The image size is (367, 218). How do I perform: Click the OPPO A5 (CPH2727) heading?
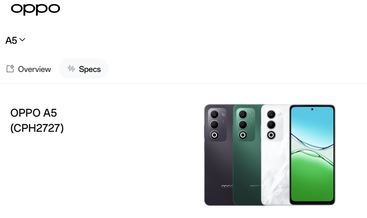37,120
